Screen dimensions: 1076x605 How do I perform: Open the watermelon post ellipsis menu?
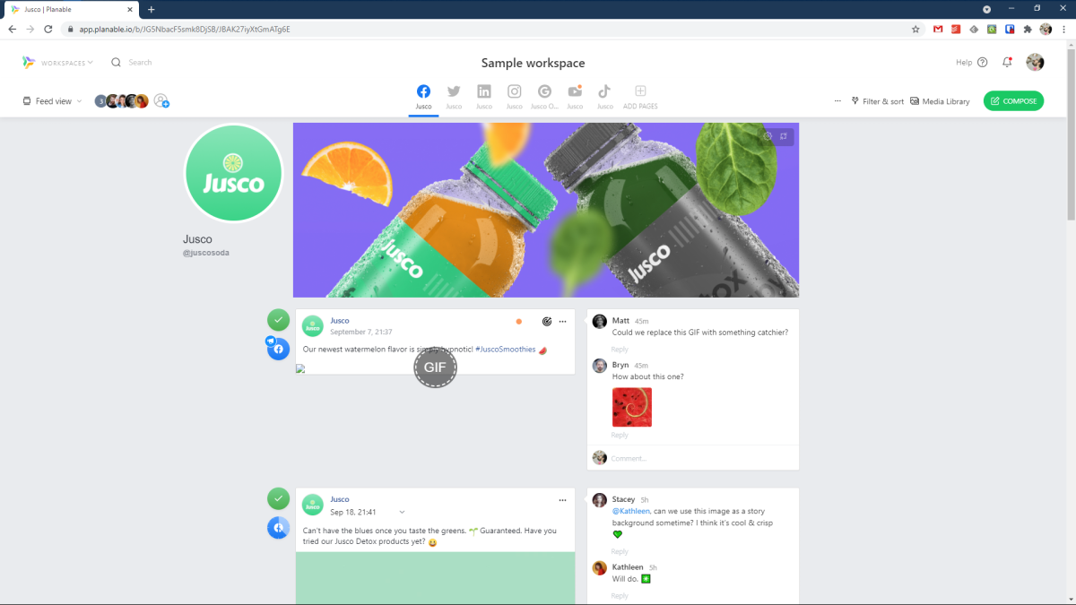(x=562, y=321)
